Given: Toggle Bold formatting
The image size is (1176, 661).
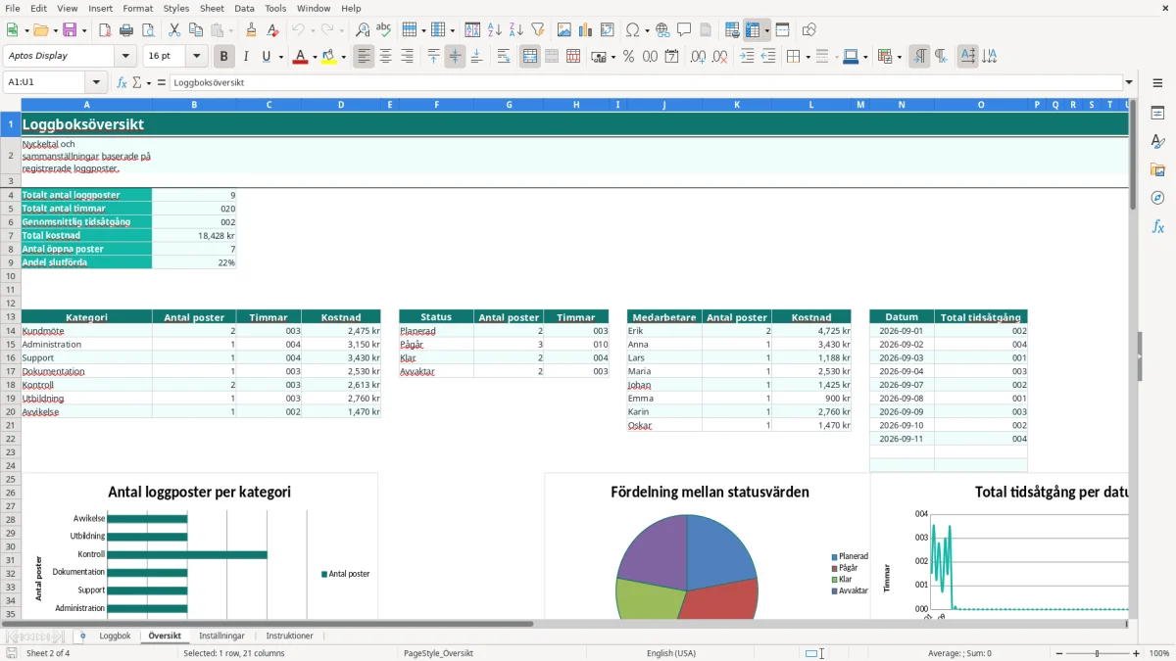Looking at the screenshot, I should pos(224,57).
